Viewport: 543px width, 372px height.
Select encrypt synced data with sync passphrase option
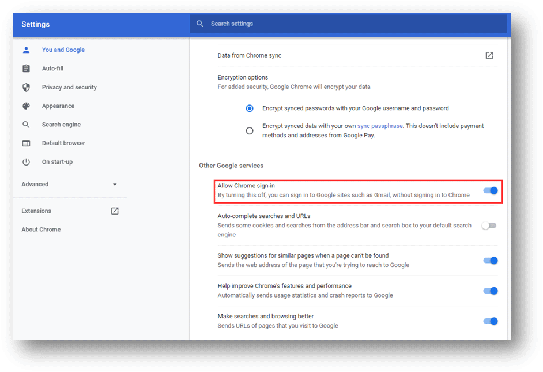click(250, 130)
